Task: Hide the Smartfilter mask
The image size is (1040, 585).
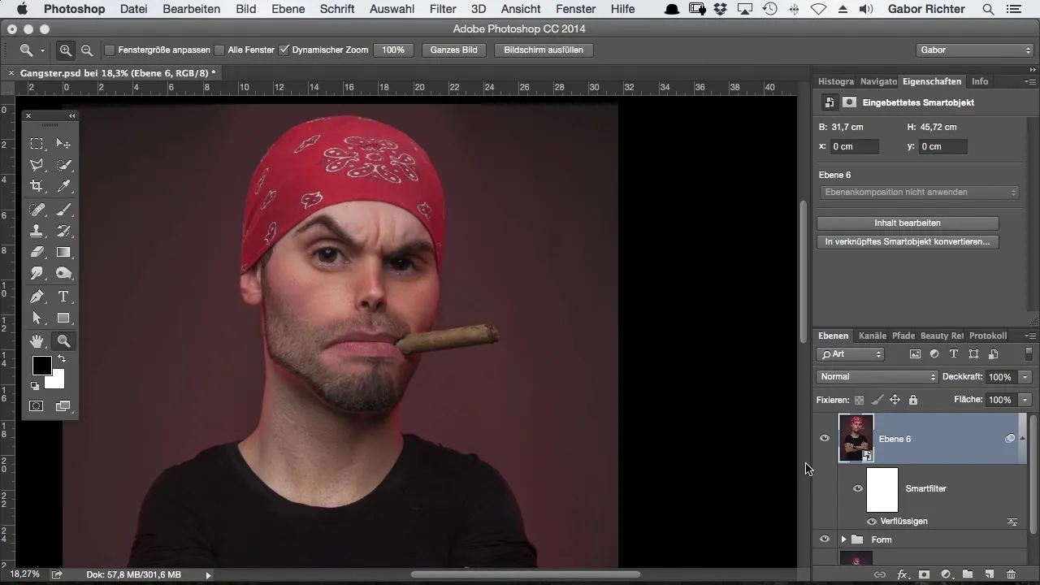Action: [x=858, y=488]
